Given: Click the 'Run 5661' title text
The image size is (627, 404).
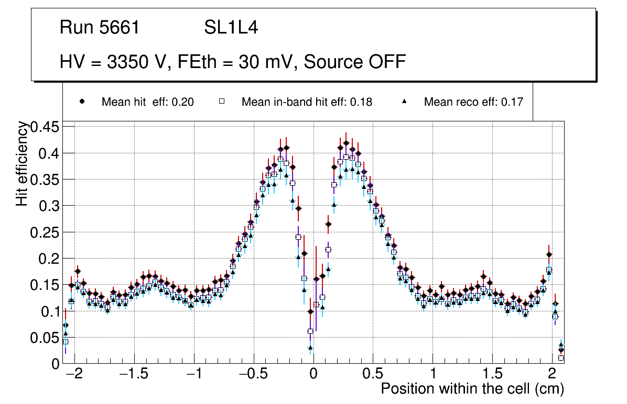Looking at the screenshot, I should coord(100,28).
